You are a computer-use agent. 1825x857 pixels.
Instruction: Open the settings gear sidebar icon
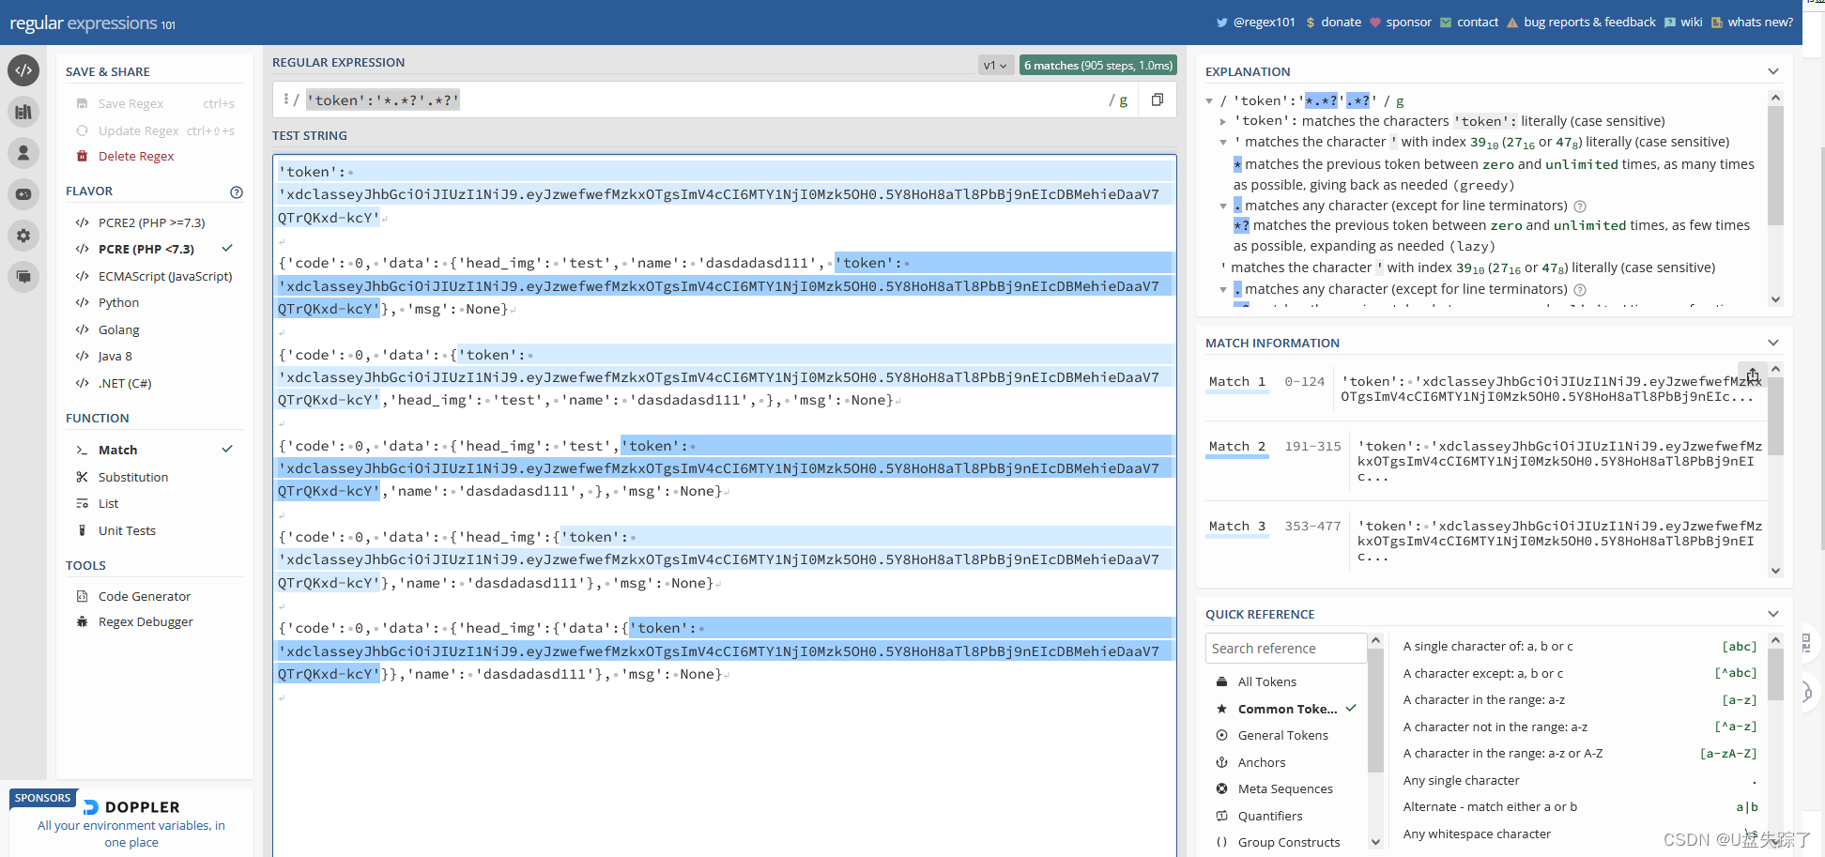pyautogui.click(x=23, y=236)
